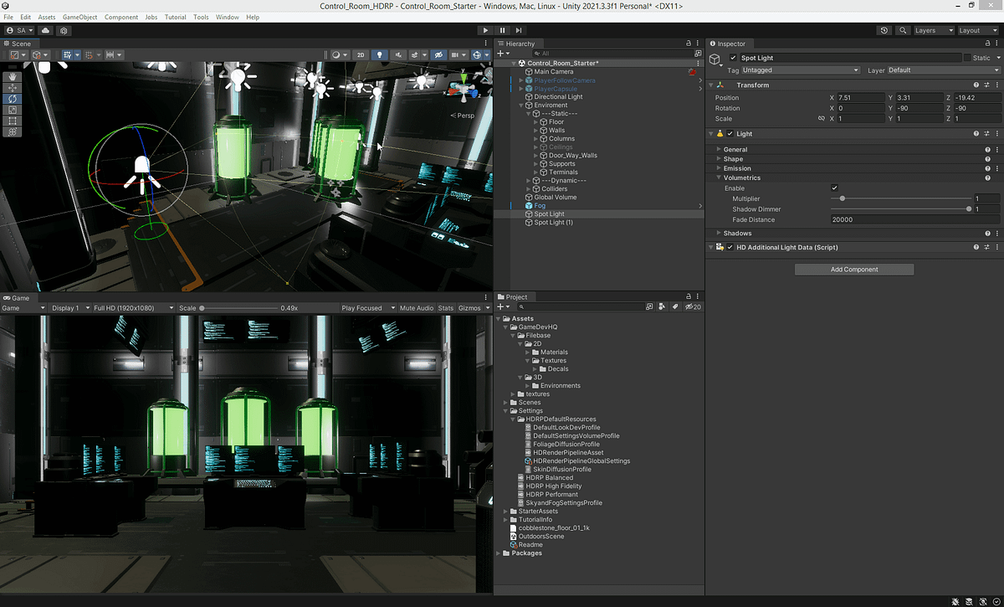Select the View (hand) tool
The image size is (1004, 607).
pyautogui.click(x=13, y=77)
